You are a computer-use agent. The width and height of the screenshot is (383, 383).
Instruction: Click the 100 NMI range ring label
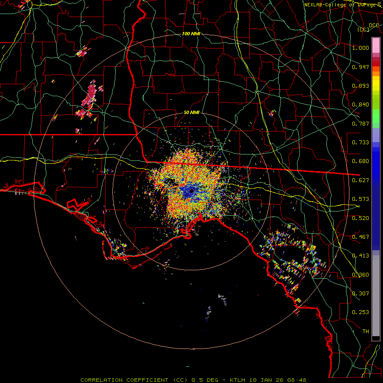pos(191,34)
